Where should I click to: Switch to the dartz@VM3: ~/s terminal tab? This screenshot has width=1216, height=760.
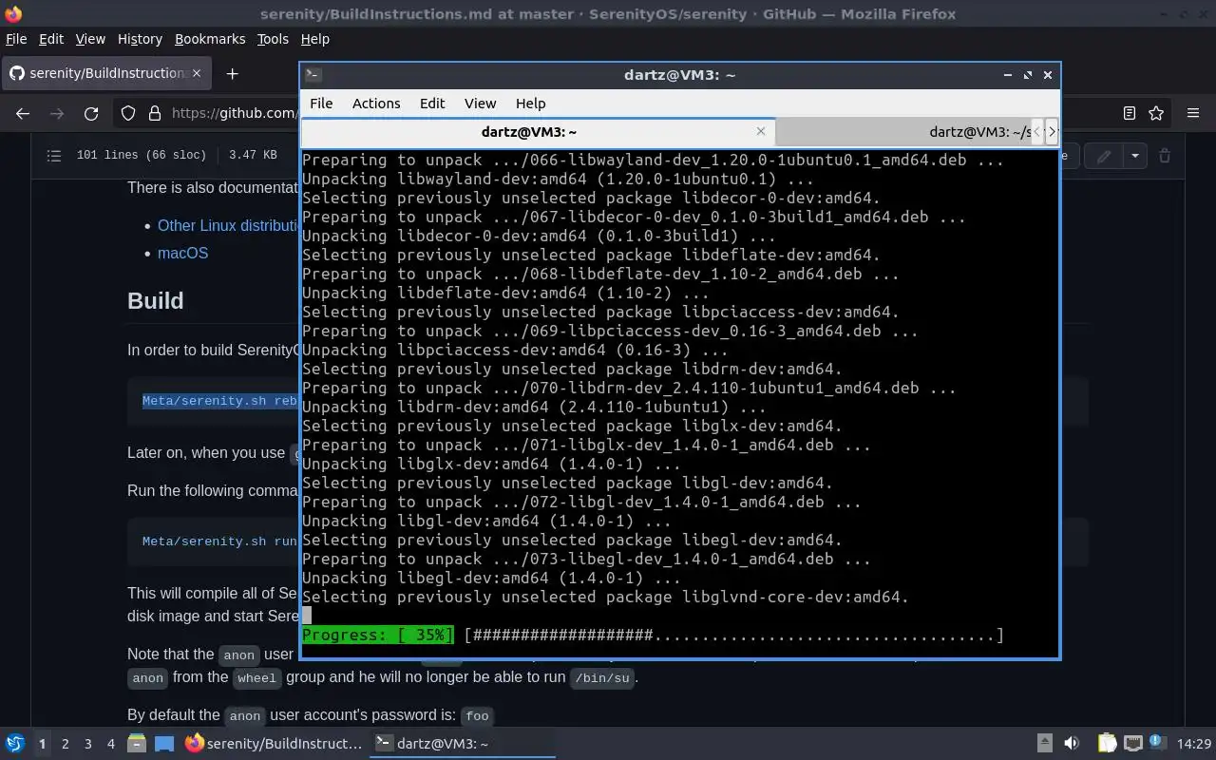(903, 132)
